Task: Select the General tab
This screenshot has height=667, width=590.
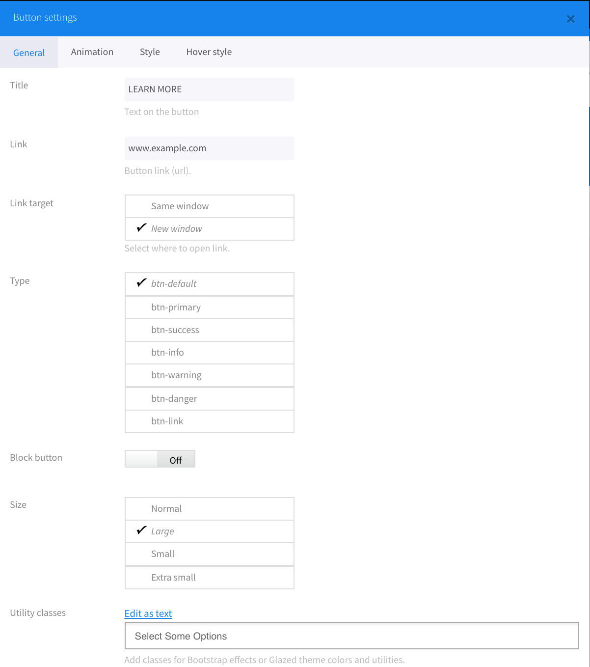Action: [x=29, y=53]
